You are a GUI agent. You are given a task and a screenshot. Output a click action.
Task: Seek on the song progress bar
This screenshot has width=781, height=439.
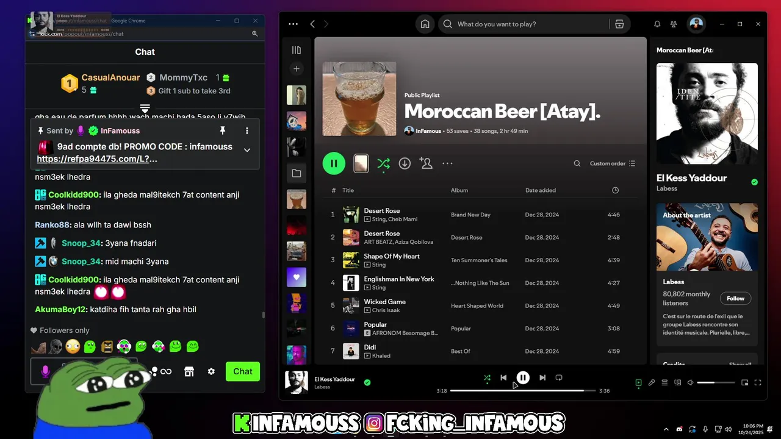point(523,391)
